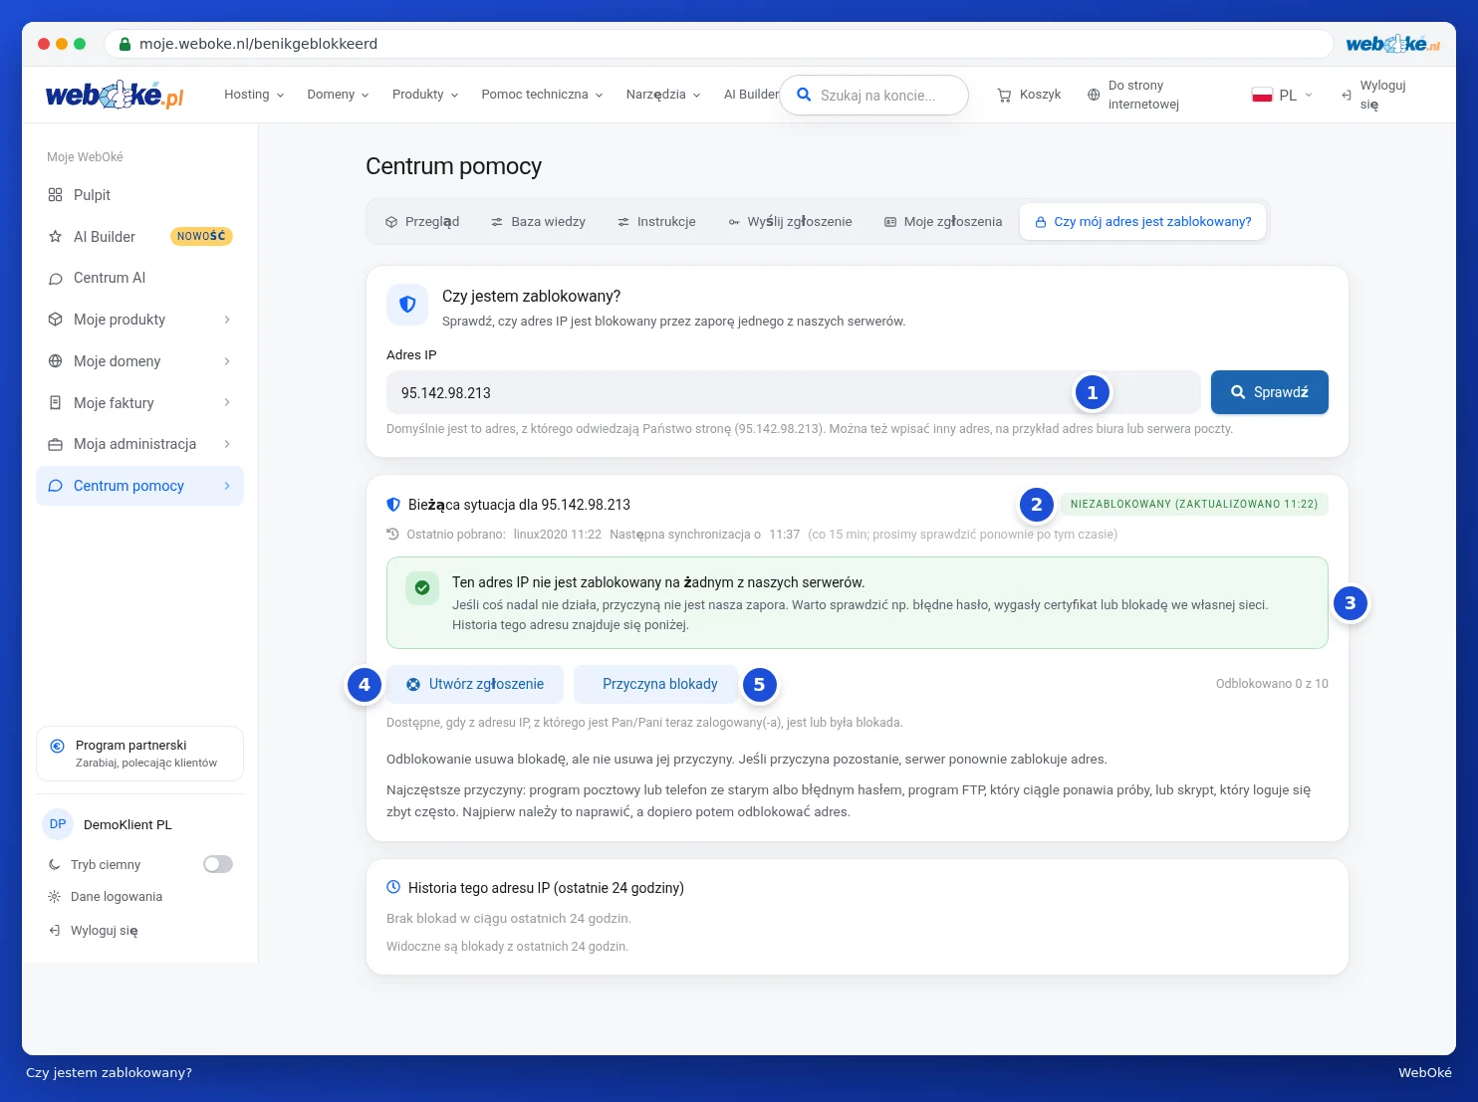Viewport: 1478px width, 1102px height.
Task: Click the search magnifier icon in the header
Action: [804, 95]
